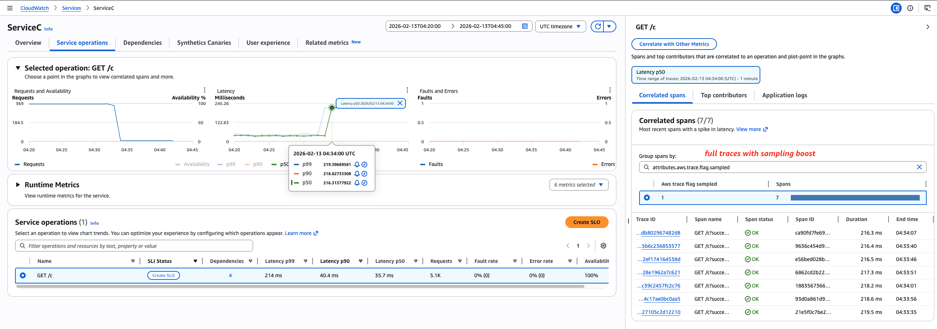Select the GET /c operation radio button
The width and height of the screenshot is (937, 329).
tap(23, 275)
